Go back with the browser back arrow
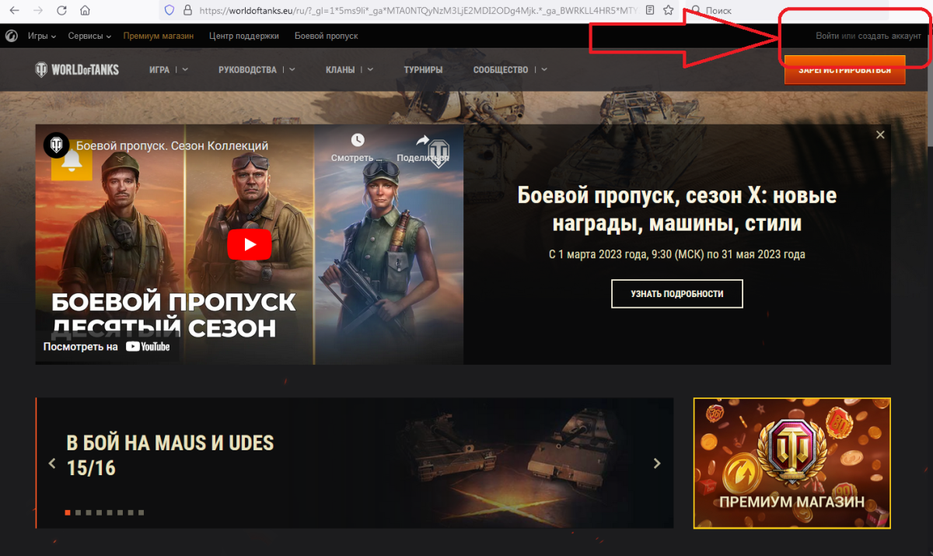 coord(13,10)
